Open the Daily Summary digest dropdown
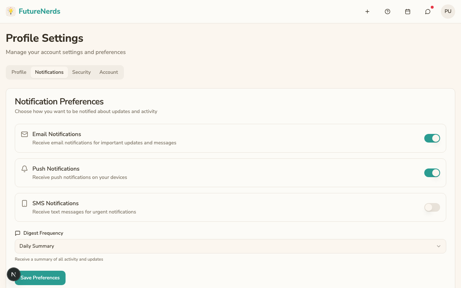The width and height of the screenshot is (461, 288). pyautogui.click(x=230, y=246)
